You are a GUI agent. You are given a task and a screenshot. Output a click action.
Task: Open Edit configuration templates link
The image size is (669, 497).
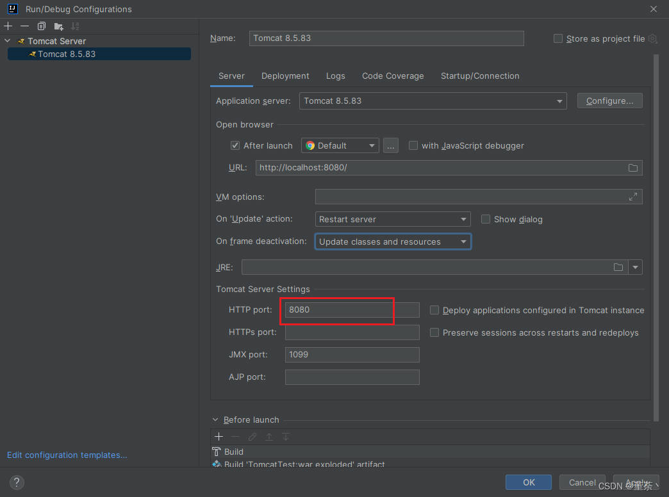pyautogui.click(x=67, y=455)
